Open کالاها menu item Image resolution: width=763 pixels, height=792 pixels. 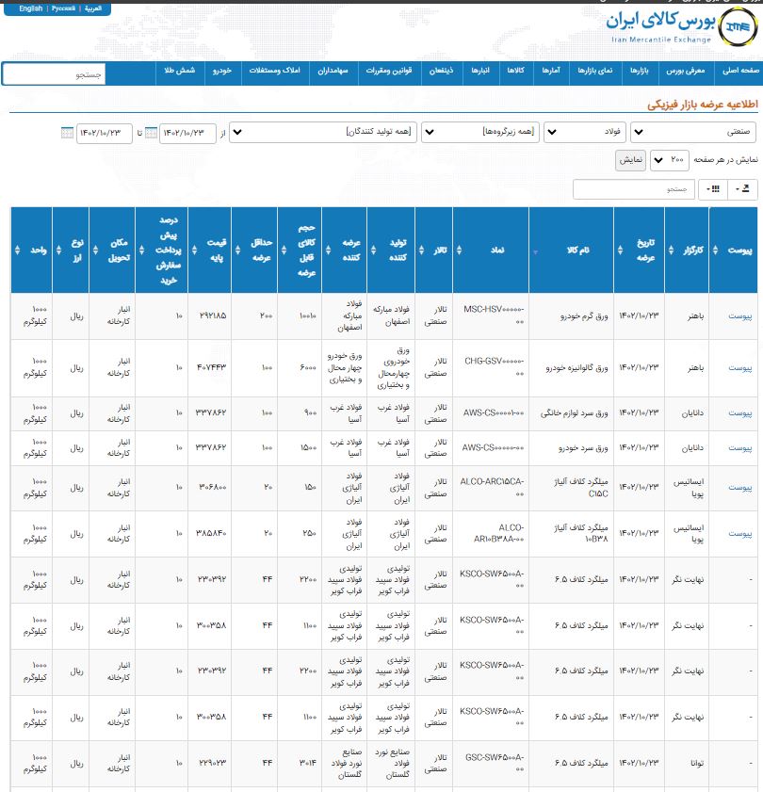tap(516, 71)
